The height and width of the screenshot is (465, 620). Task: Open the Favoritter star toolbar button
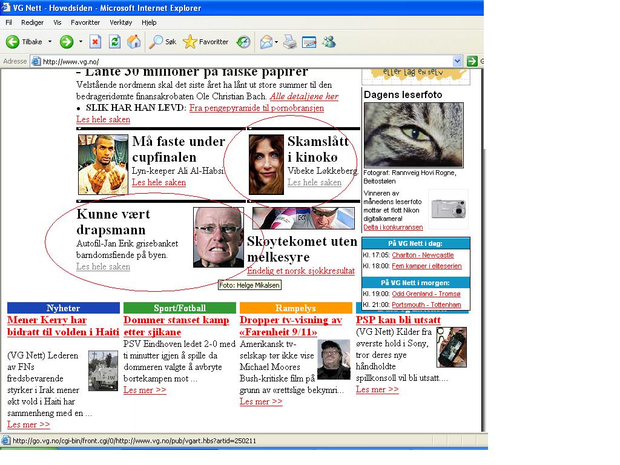(x=206, y=42)
